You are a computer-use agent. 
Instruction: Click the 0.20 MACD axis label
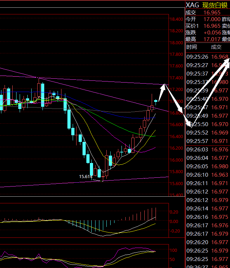174,212
